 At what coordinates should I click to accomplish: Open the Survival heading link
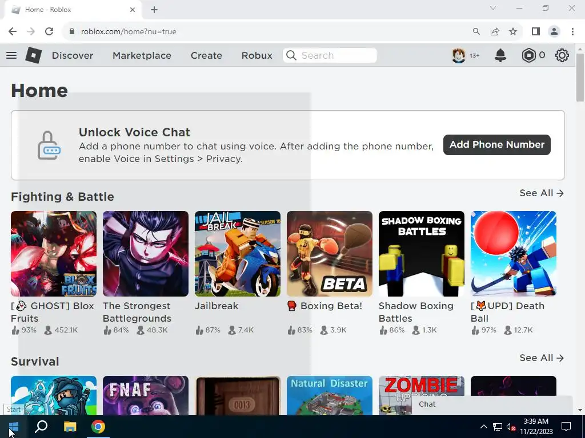(35, 362)
